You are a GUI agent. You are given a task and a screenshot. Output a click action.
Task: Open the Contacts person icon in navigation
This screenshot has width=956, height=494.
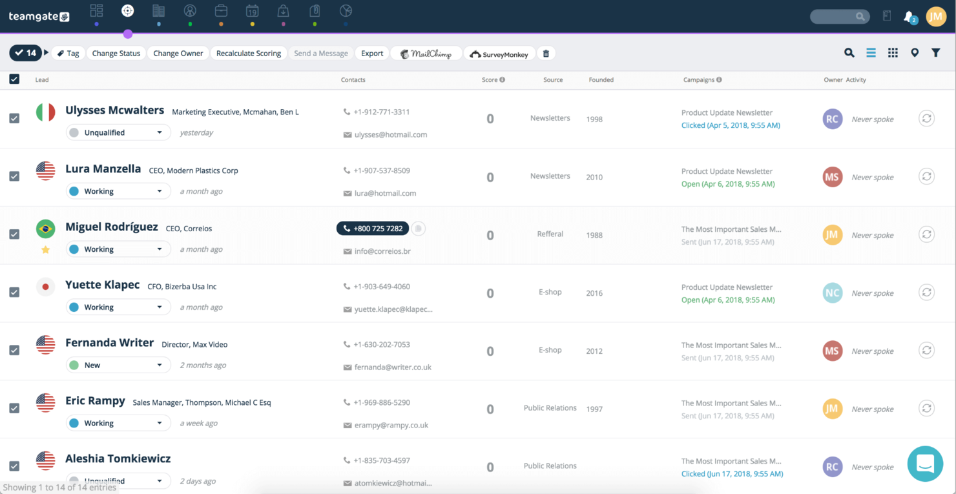(189, 10)
